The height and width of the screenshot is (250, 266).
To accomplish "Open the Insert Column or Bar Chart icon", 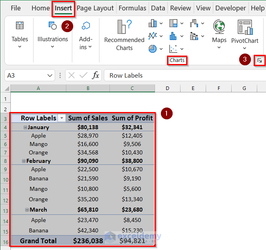I will click(x=153, y=24).
